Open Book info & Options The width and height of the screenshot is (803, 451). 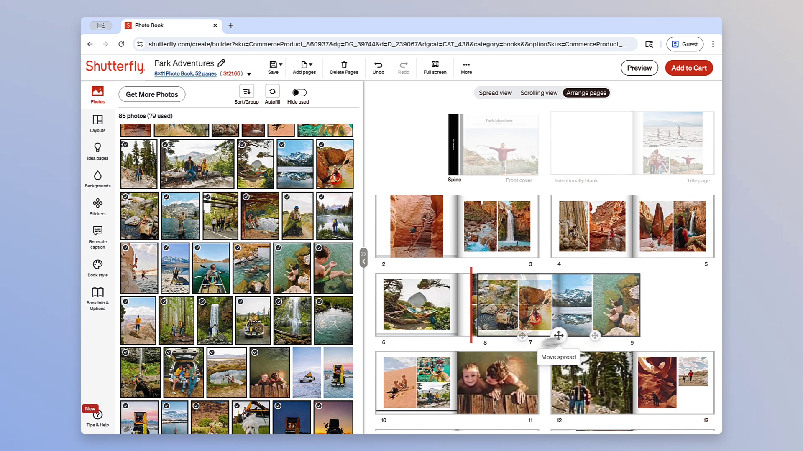(x=97, y=299)
